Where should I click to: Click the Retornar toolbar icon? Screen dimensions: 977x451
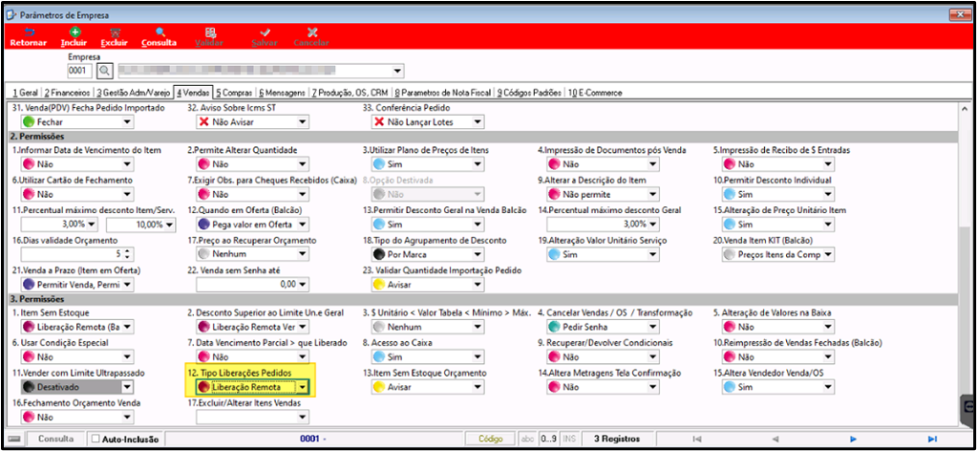pyautogui.click(x=28, y=32)
